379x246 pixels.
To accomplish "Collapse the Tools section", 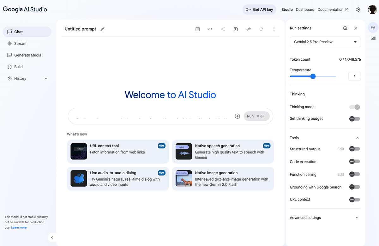I will [x=357, y=138].
